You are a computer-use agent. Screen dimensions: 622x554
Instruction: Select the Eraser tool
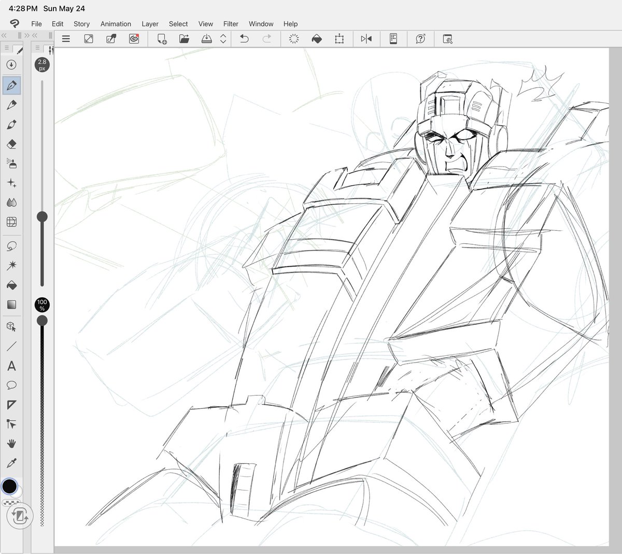pyautogui.click(x=11, y=144)
